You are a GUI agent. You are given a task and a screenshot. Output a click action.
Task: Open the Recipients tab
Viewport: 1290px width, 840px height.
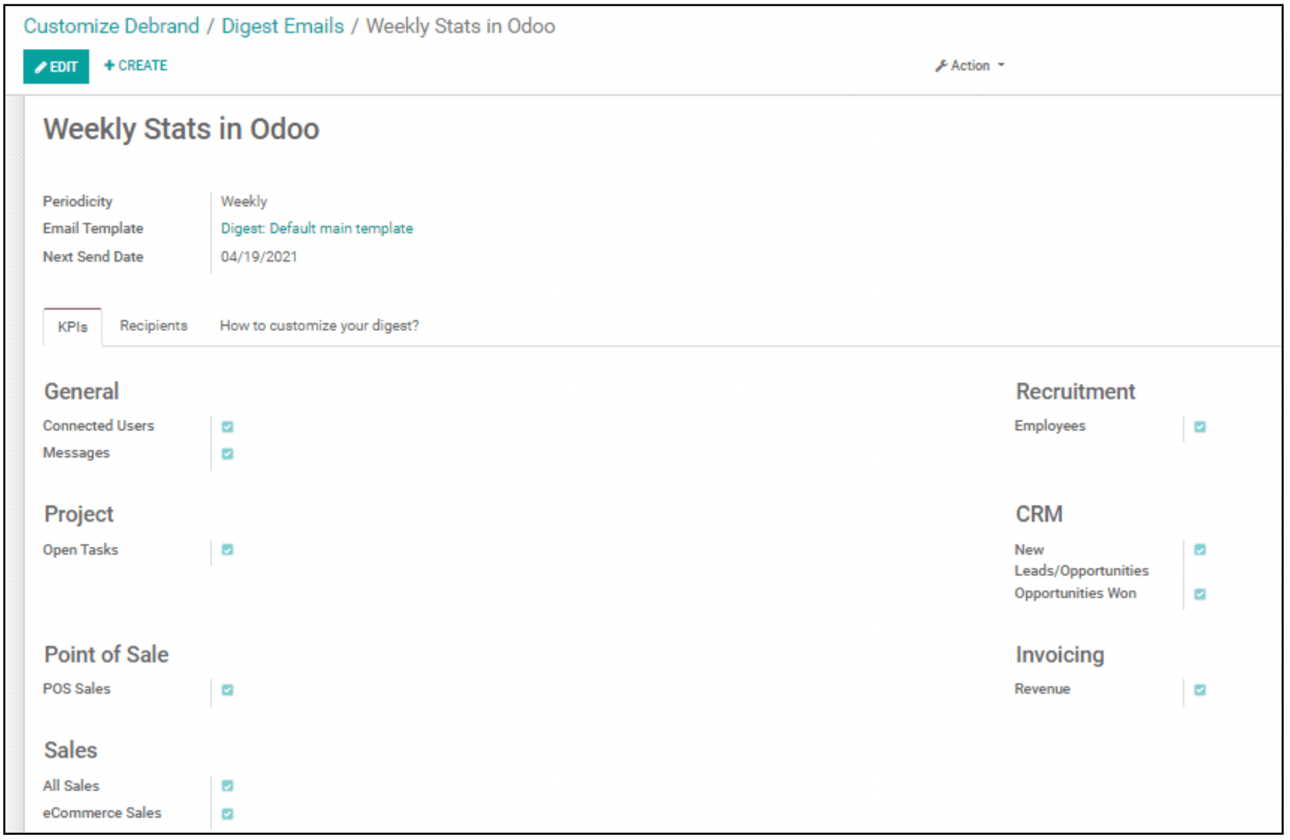(x=154, y=326)
